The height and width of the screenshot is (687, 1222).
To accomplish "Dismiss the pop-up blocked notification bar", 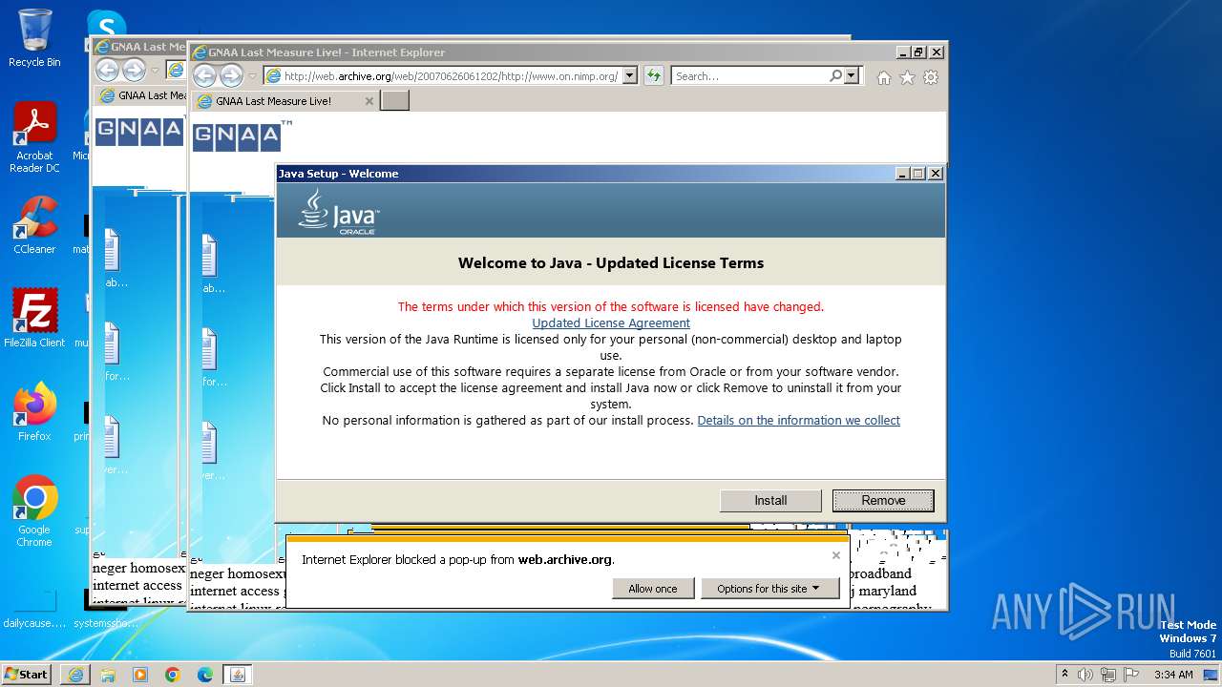I will coord(836,555).
